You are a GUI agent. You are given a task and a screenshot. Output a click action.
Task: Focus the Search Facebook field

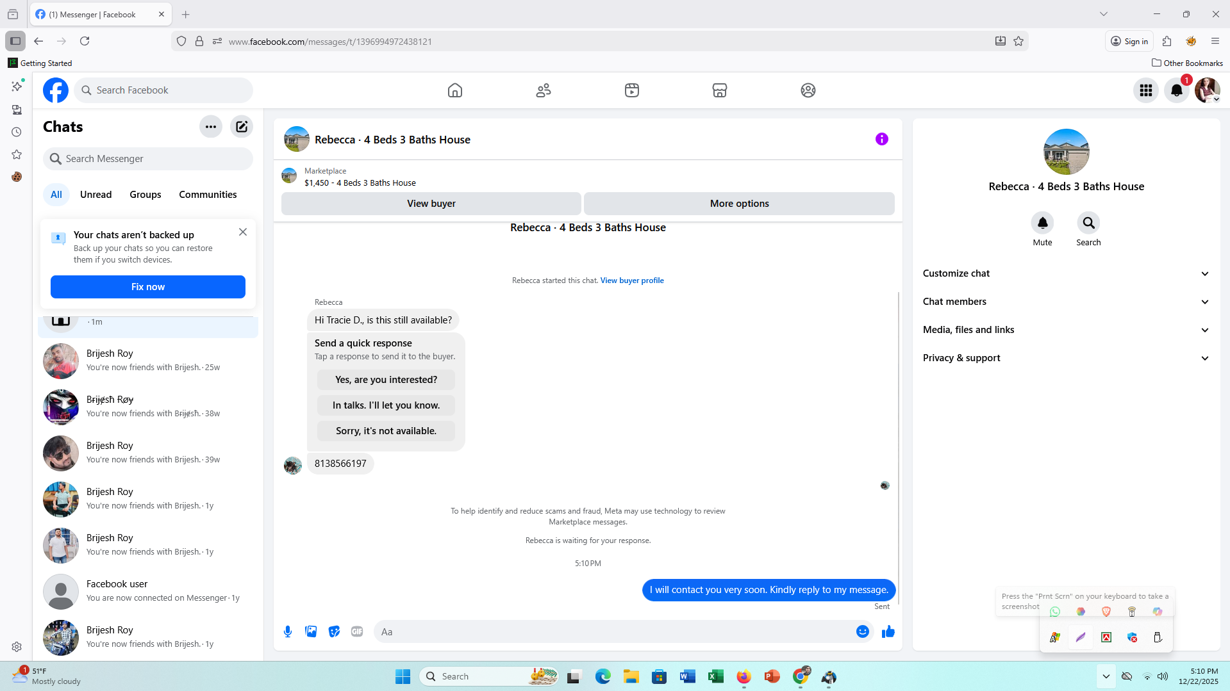163,90
